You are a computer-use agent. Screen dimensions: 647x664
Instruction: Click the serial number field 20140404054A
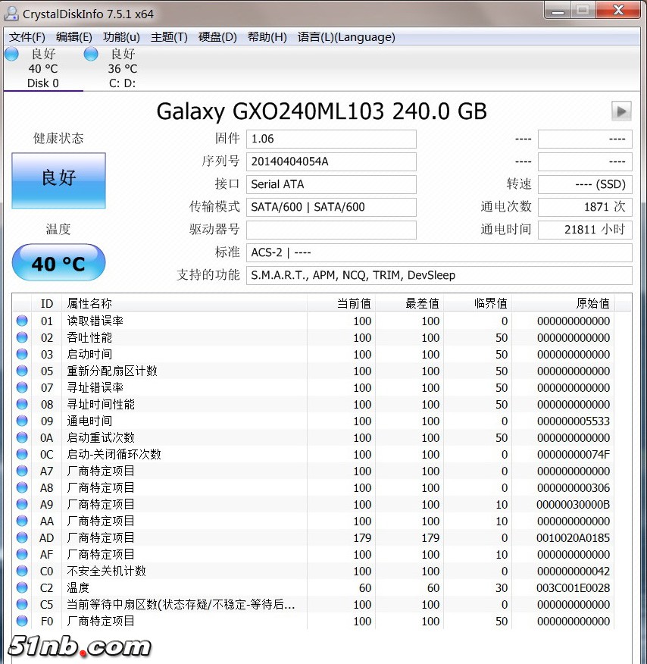click(x=331, y=161)
